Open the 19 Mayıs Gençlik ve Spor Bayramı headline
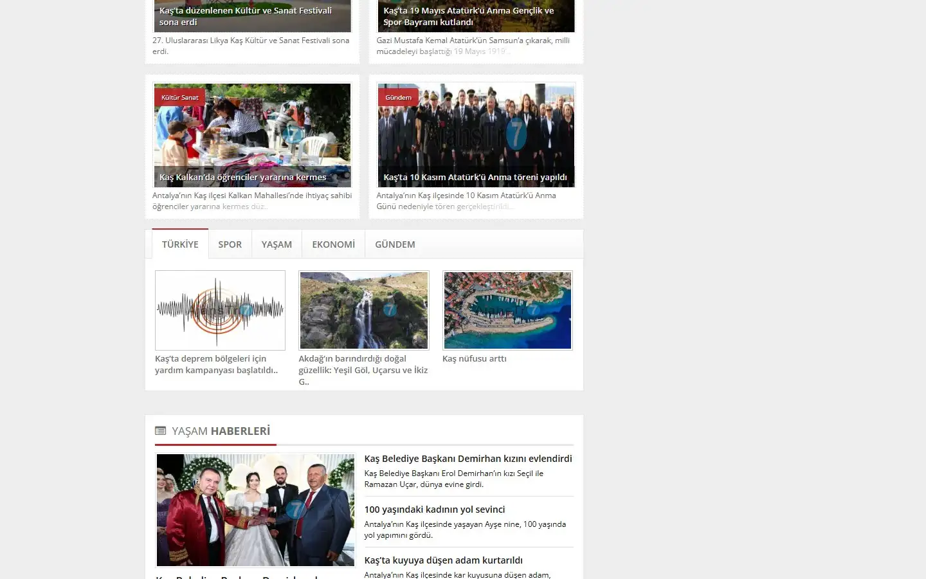The height and width of the screenshot is (579, 926). (x=469, y=16)
